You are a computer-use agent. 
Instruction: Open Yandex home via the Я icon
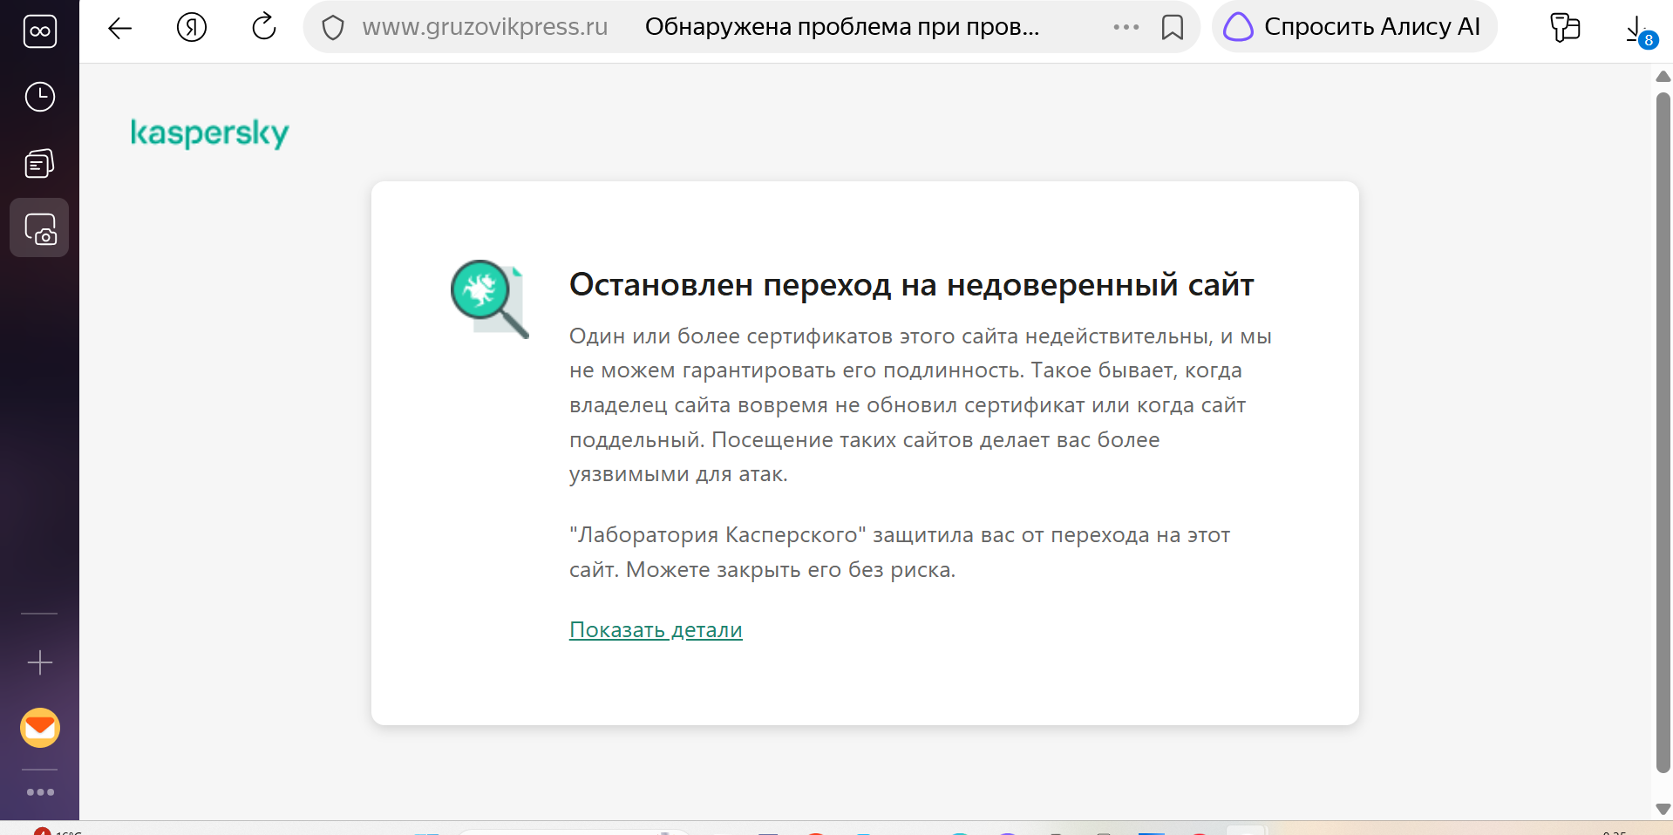tap(192, 28)
